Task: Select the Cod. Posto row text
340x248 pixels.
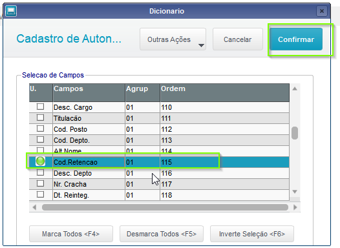Action: coord(70,129)
